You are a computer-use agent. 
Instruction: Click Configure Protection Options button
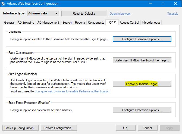(x=142, y=110)
